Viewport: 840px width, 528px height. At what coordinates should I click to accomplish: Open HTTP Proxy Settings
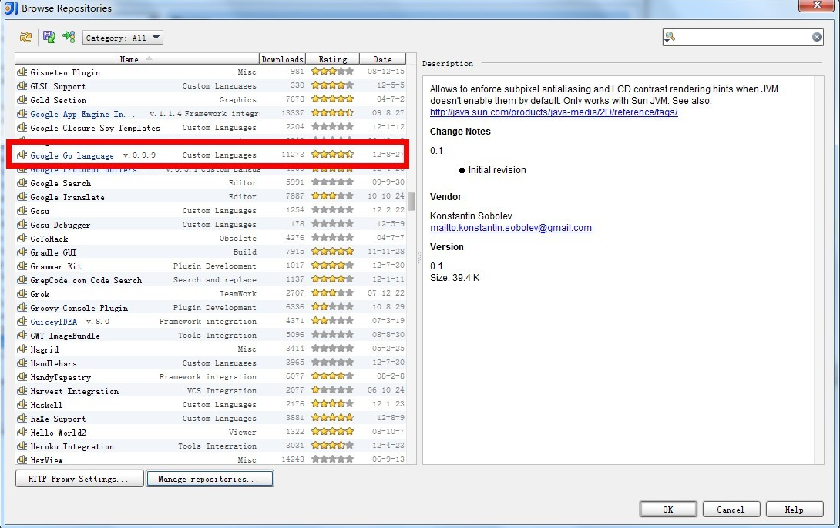(79, 479)
